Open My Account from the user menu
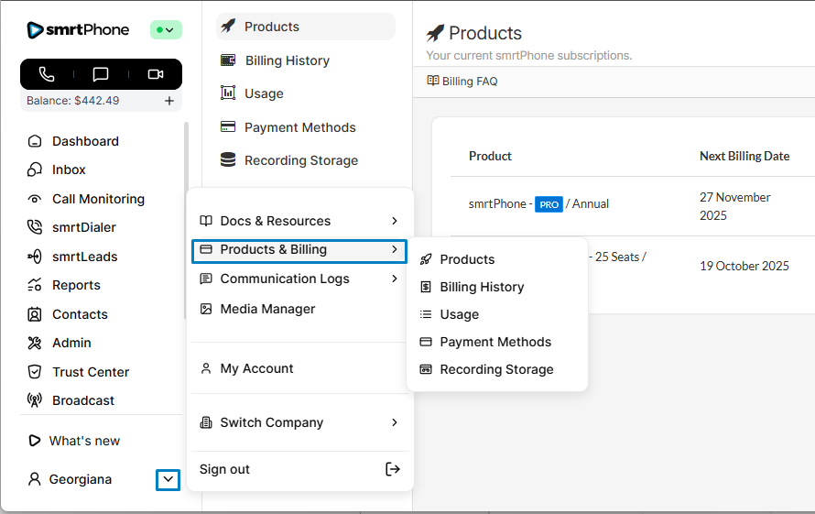 pos(256,368)
